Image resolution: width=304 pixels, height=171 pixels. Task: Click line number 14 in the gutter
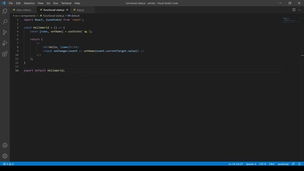click(x=17, y=71)
